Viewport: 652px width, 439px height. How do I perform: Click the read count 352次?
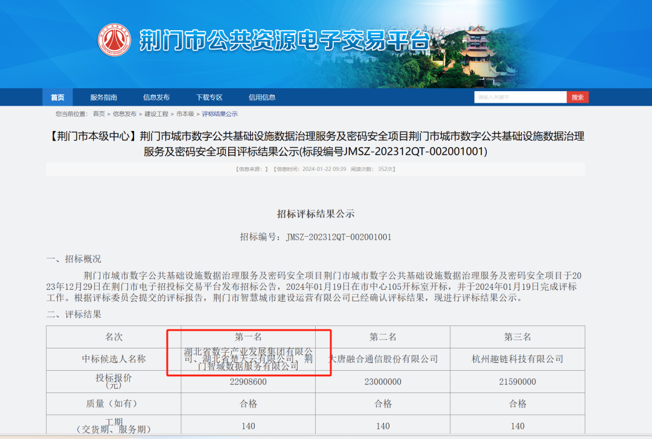point(385,169)
